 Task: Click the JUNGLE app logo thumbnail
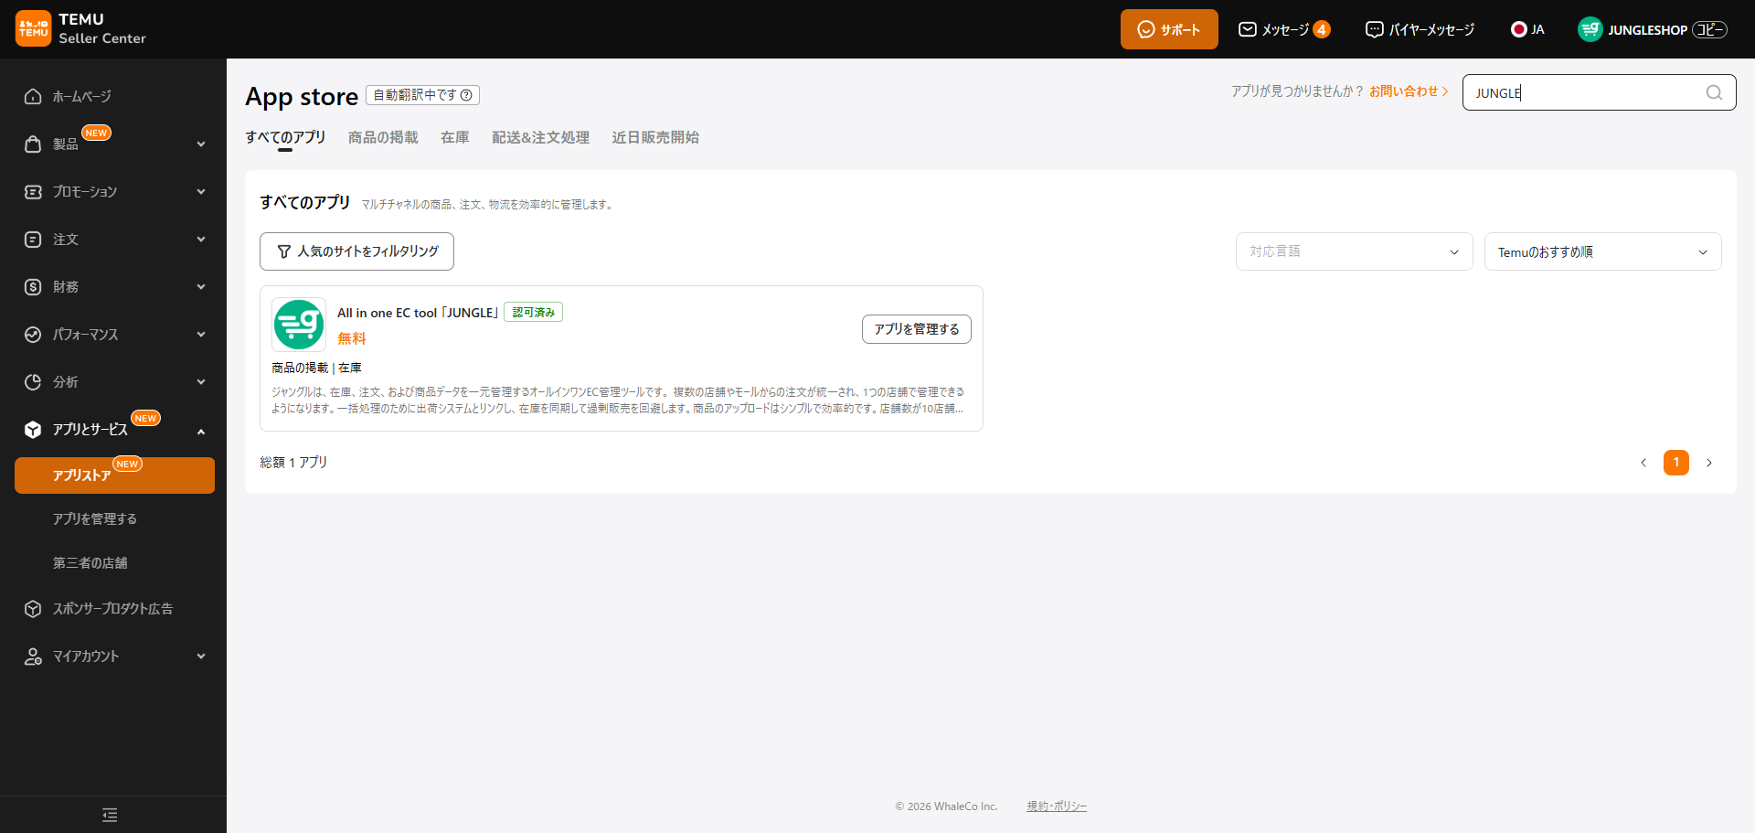coord(299,325)
